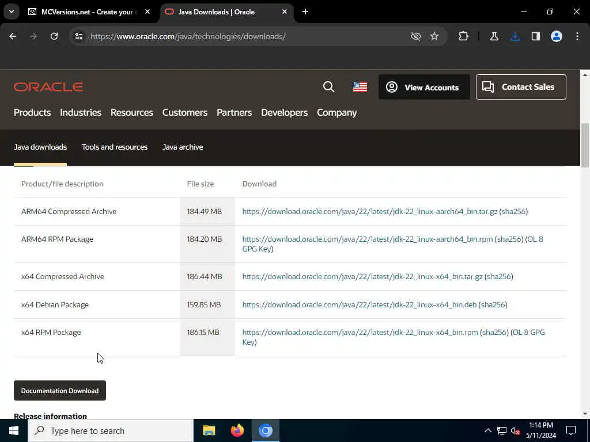The height and width of the screenshot is (442, 590).
Task: Open the Developers menu
Action: point(285,112)
